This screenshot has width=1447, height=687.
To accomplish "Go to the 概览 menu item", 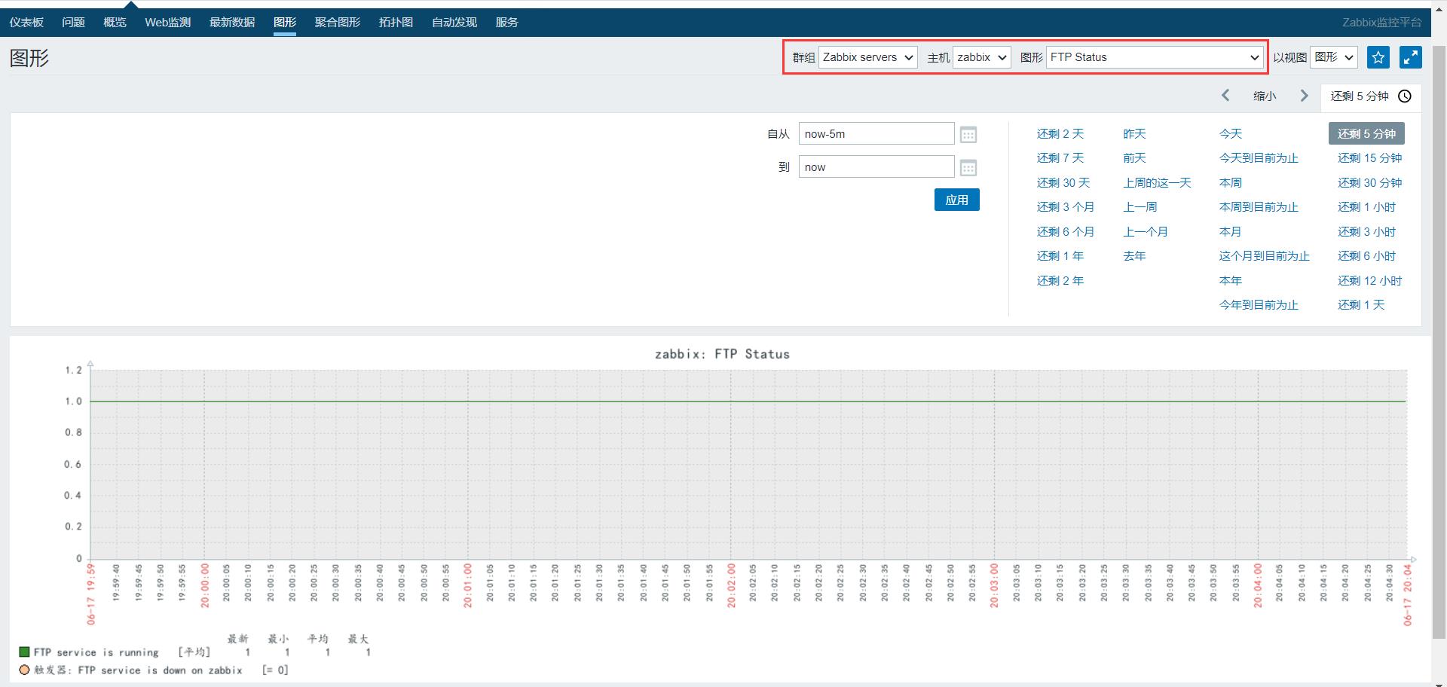I will 115,23.
